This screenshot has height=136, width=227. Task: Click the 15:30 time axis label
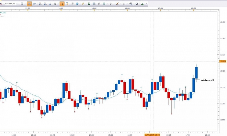(111, 135)
